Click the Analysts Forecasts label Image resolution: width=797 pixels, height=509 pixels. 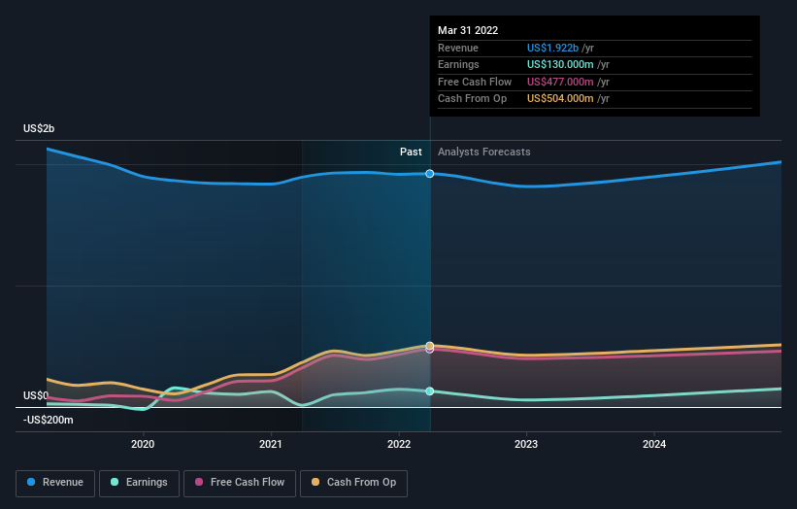[x=483, y=153]
